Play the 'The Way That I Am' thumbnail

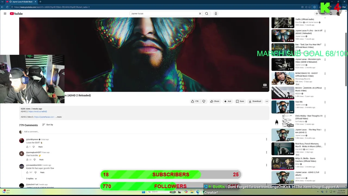(283, 135)
